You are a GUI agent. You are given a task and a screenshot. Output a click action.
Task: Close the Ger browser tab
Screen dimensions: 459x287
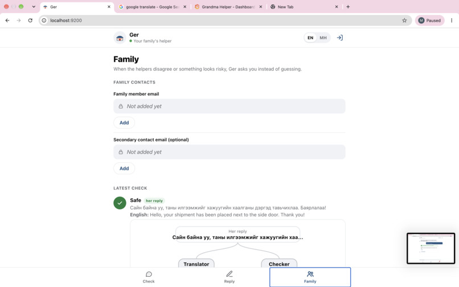click(x=109, y=7)
